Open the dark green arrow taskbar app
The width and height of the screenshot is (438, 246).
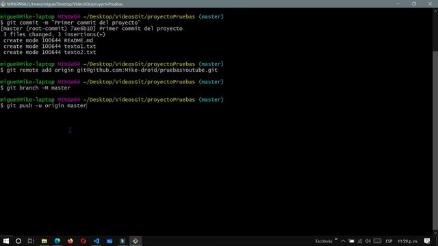[x=123, y=241]
